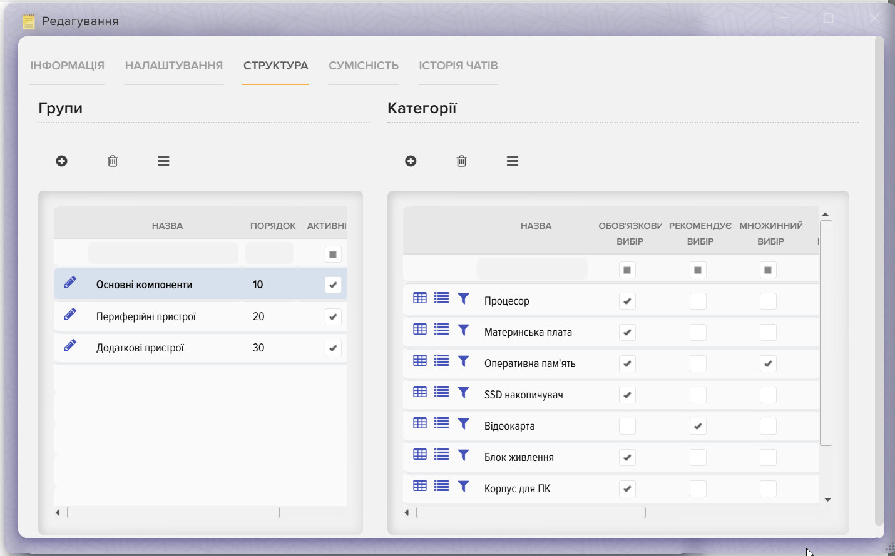This screenshot has width=895, height=556.
Task: Open filter icon for Оперативна пам'ять
Action: [464, 361]
